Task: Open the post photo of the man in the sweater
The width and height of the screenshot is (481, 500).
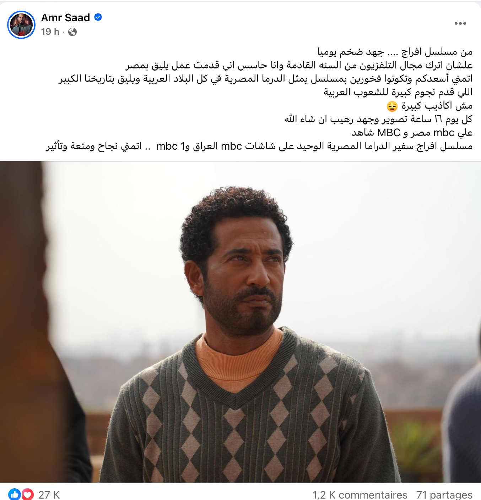Action: tap(240, 322)
